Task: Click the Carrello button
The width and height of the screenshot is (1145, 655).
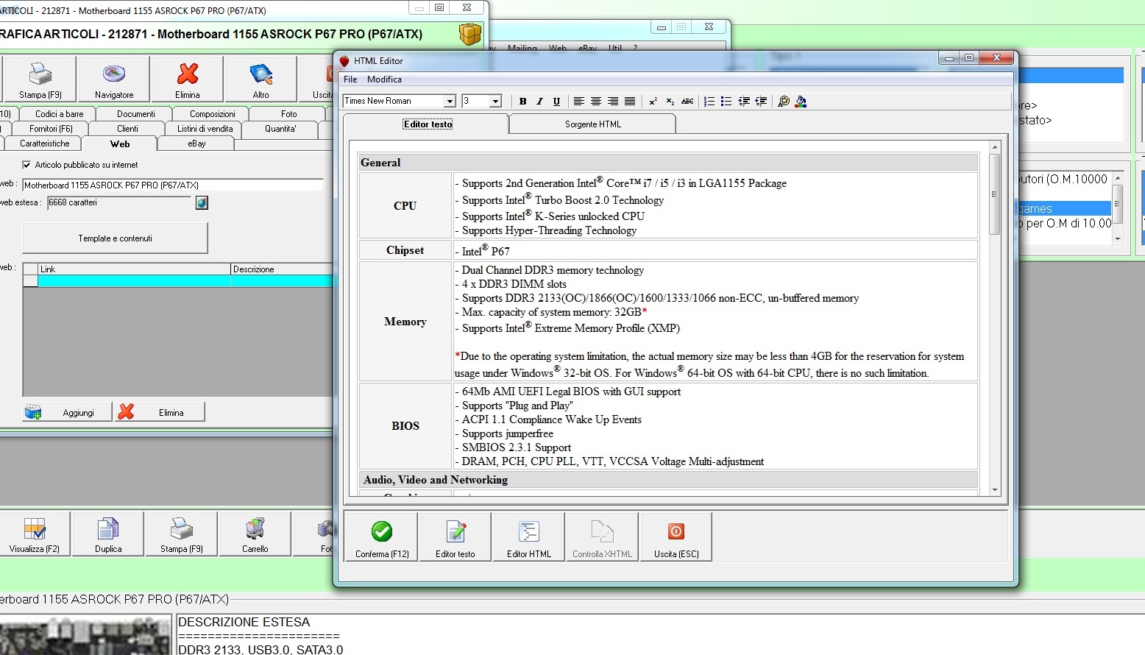Action: (255, 534)
